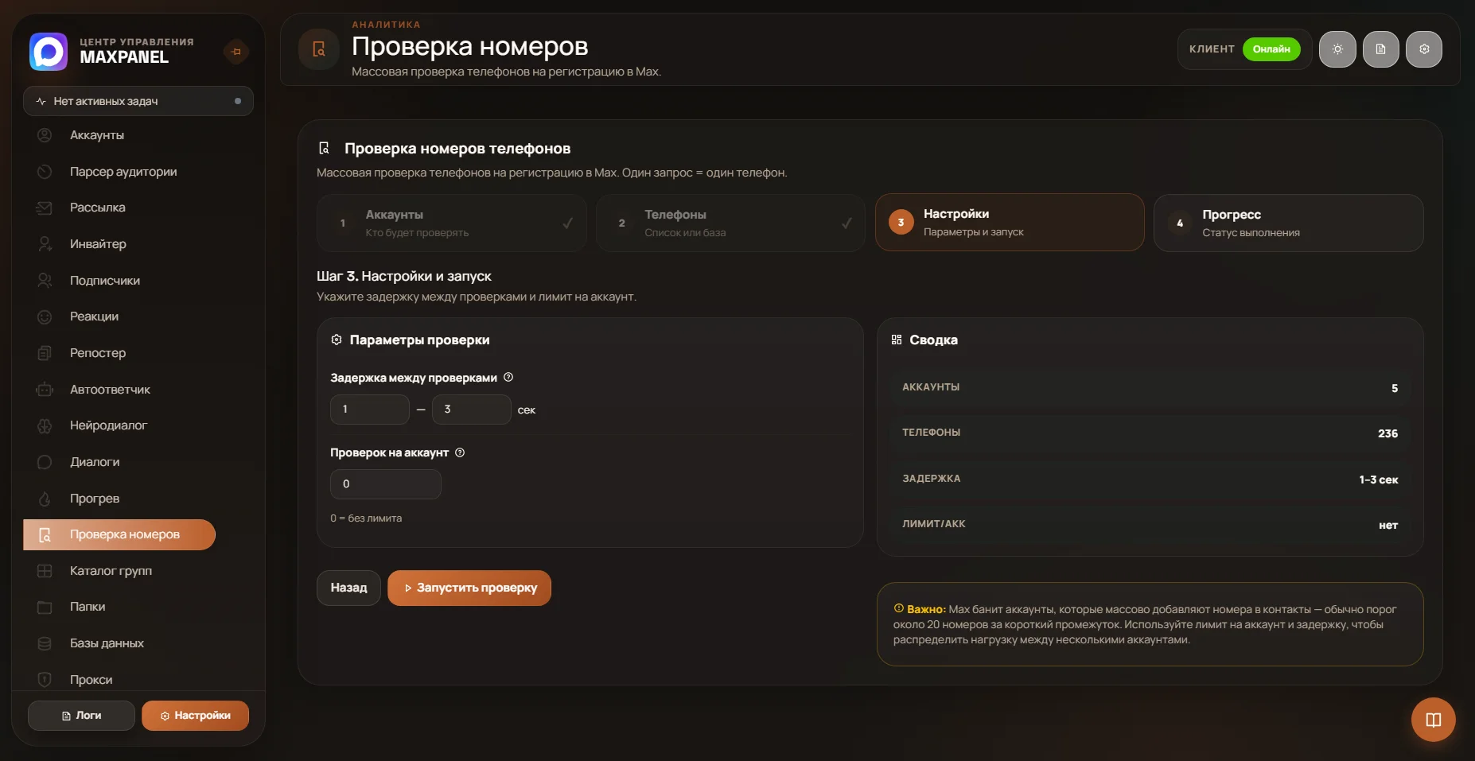This screenshot has width=1475, height=761.
Task: Click the ЛИМИТ/АКК value нет
Action: coord(1388,525)
